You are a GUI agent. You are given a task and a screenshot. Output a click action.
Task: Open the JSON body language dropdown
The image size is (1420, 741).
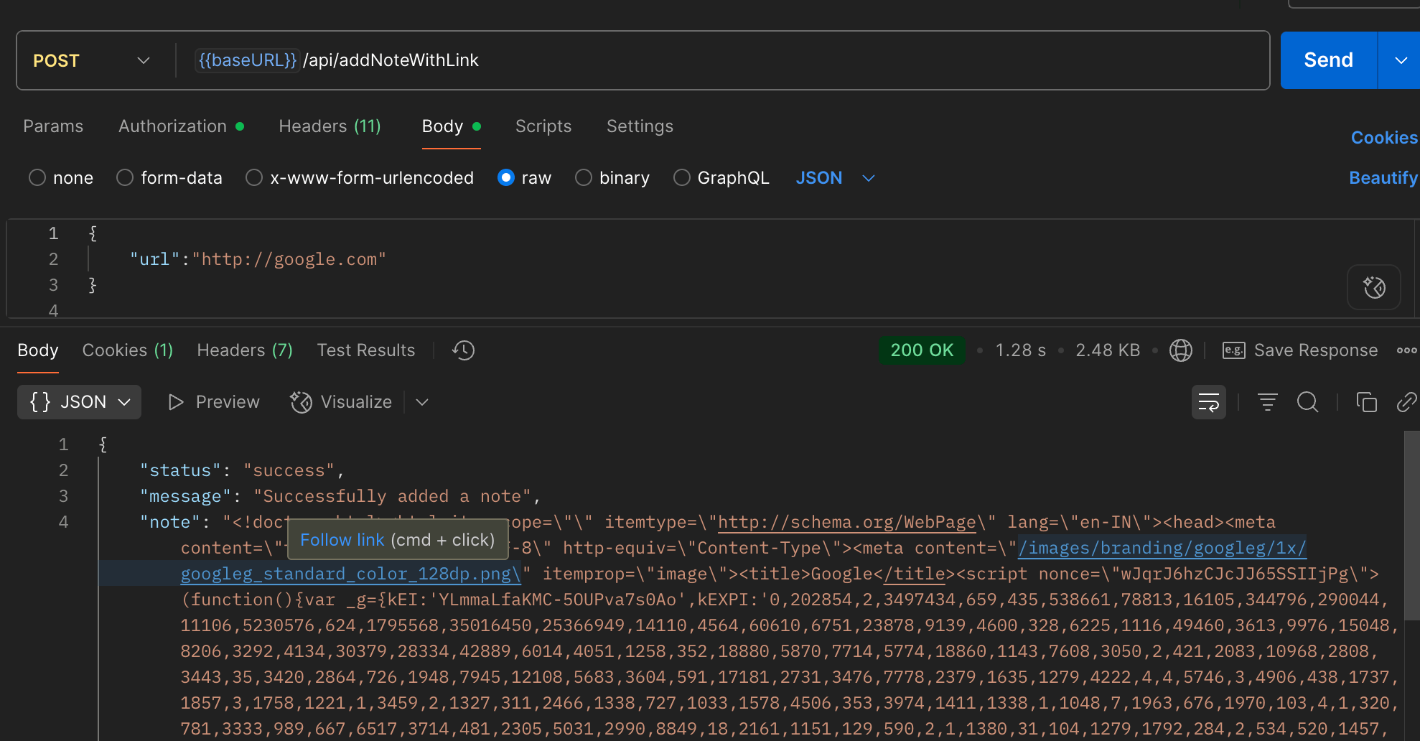pyautogui.click(x=835, y=177)
